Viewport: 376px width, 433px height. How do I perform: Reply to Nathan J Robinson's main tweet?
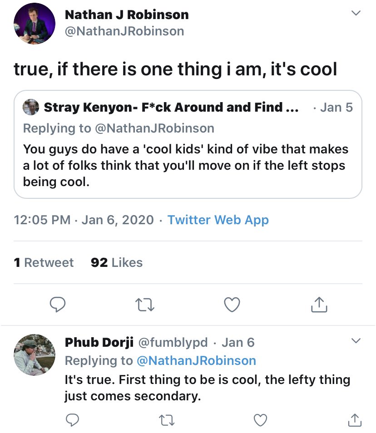pos(58,305)
